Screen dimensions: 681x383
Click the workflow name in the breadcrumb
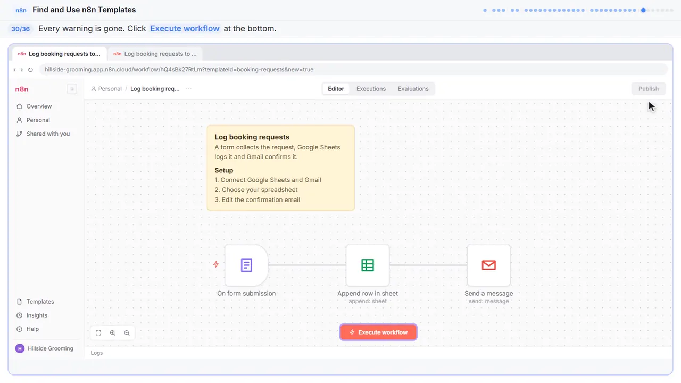point(155,89)
